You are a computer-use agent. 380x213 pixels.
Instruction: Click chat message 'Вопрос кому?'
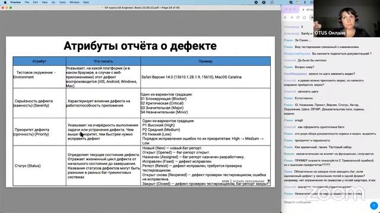(305, 67)
